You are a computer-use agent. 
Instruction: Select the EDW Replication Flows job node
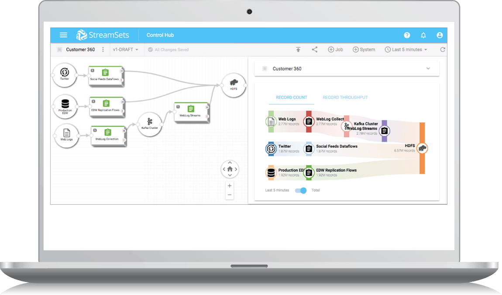107,107
